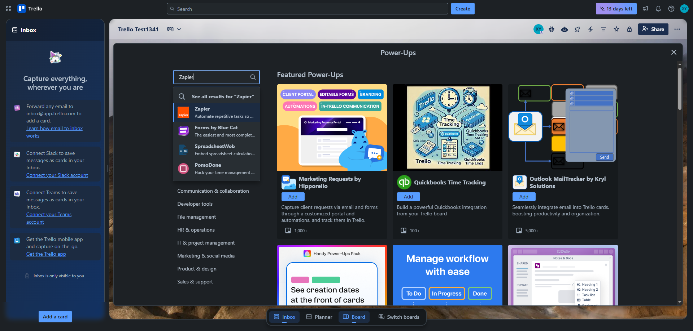693x331 pixels.
Task: Click Outlook MailTracker by Kryl Solutions title
Action: click(x=568, y=182)
